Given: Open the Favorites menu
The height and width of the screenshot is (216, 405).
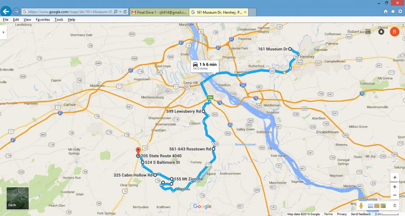Looking at the screenshot, I should [x=43, y=20].
